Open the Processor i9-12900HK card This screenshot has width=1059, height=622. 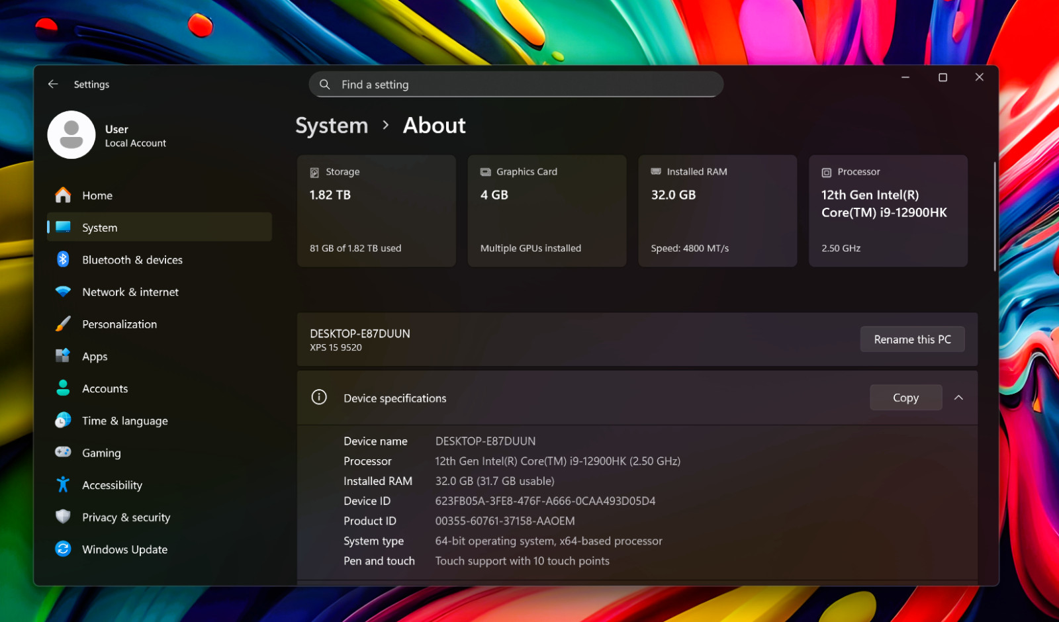[x=888, y=210]
